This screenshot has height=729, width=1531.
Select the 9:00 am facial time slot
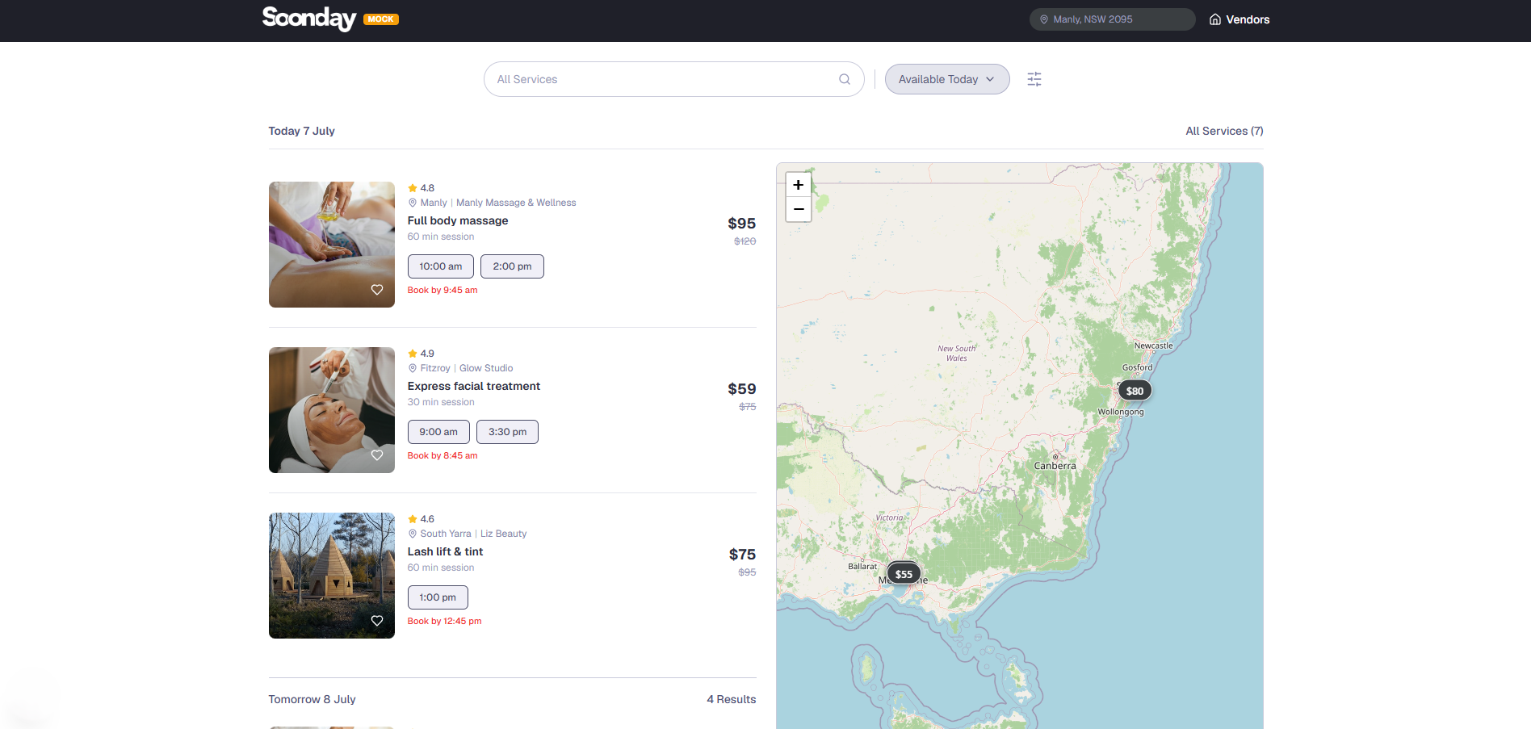tap(438, 432)
